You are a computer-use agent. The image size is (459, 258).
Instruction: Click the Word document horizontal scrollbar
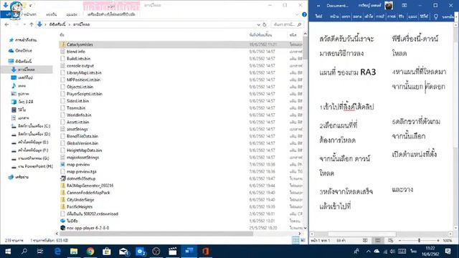[x=361, y=234]
